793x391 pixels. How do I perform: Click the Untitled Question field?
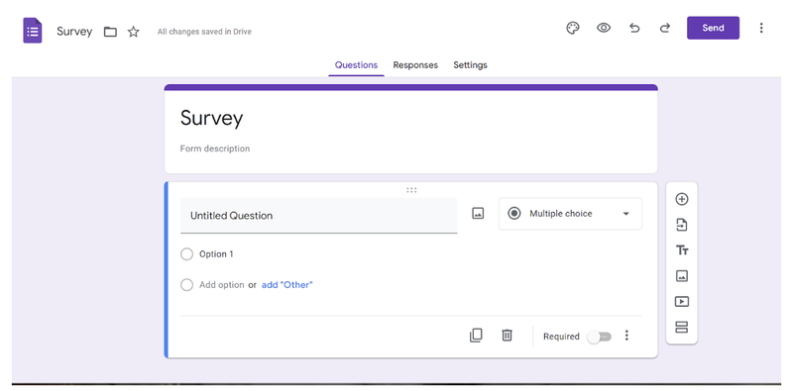pyautogui.click(x=318, y=216)
